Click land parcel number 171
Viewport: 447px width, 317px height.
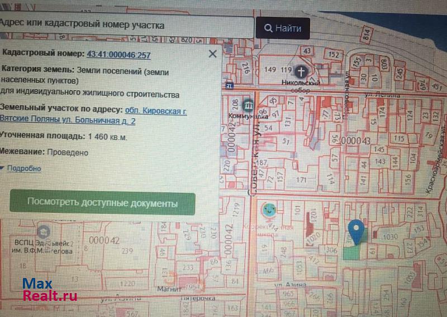tap(302, 180)
